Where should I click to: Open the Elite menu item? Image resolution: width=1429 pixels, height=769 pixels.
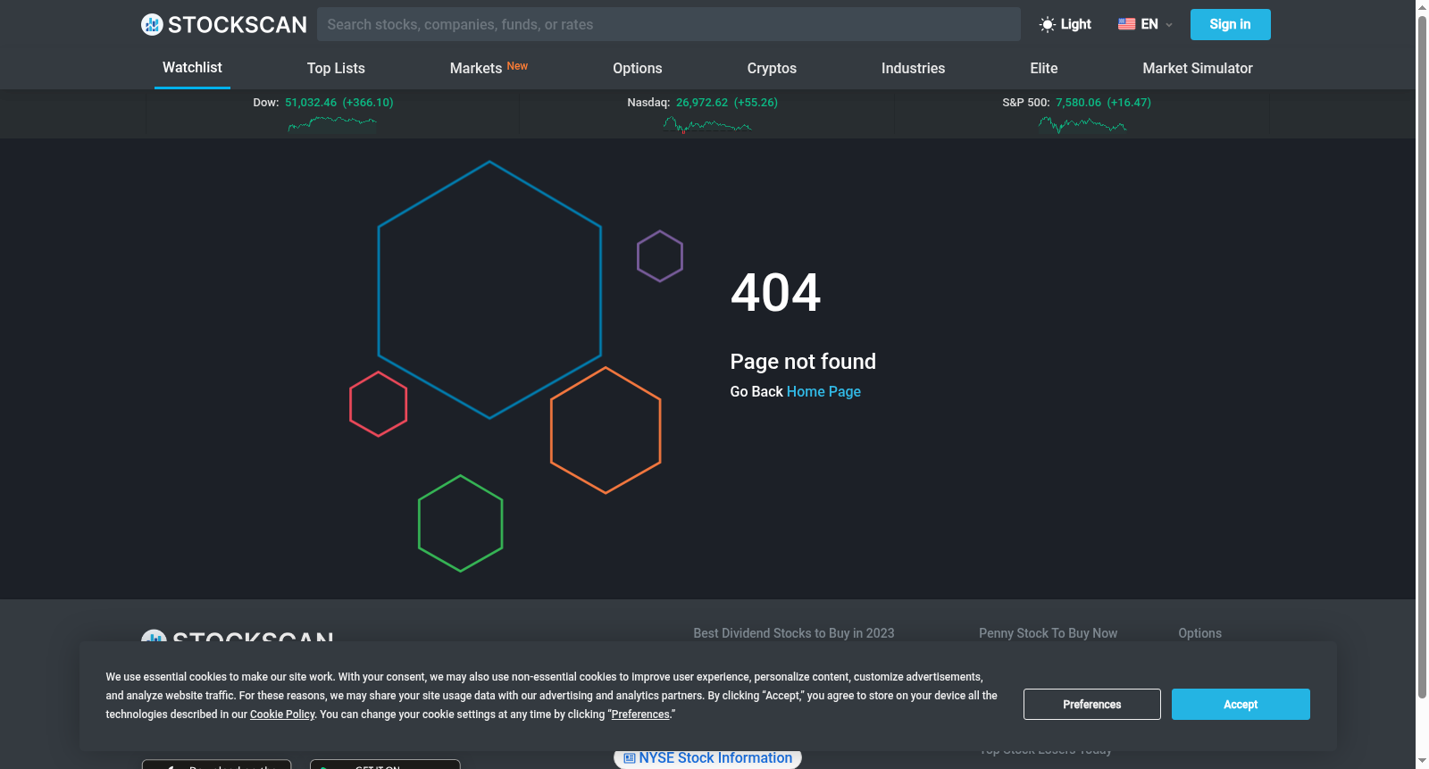[x=1044, y=69]
